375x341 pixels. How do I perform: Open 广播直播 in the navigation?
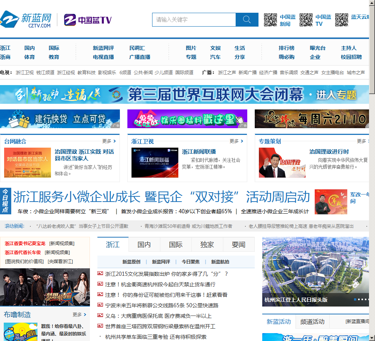(140, 57)
